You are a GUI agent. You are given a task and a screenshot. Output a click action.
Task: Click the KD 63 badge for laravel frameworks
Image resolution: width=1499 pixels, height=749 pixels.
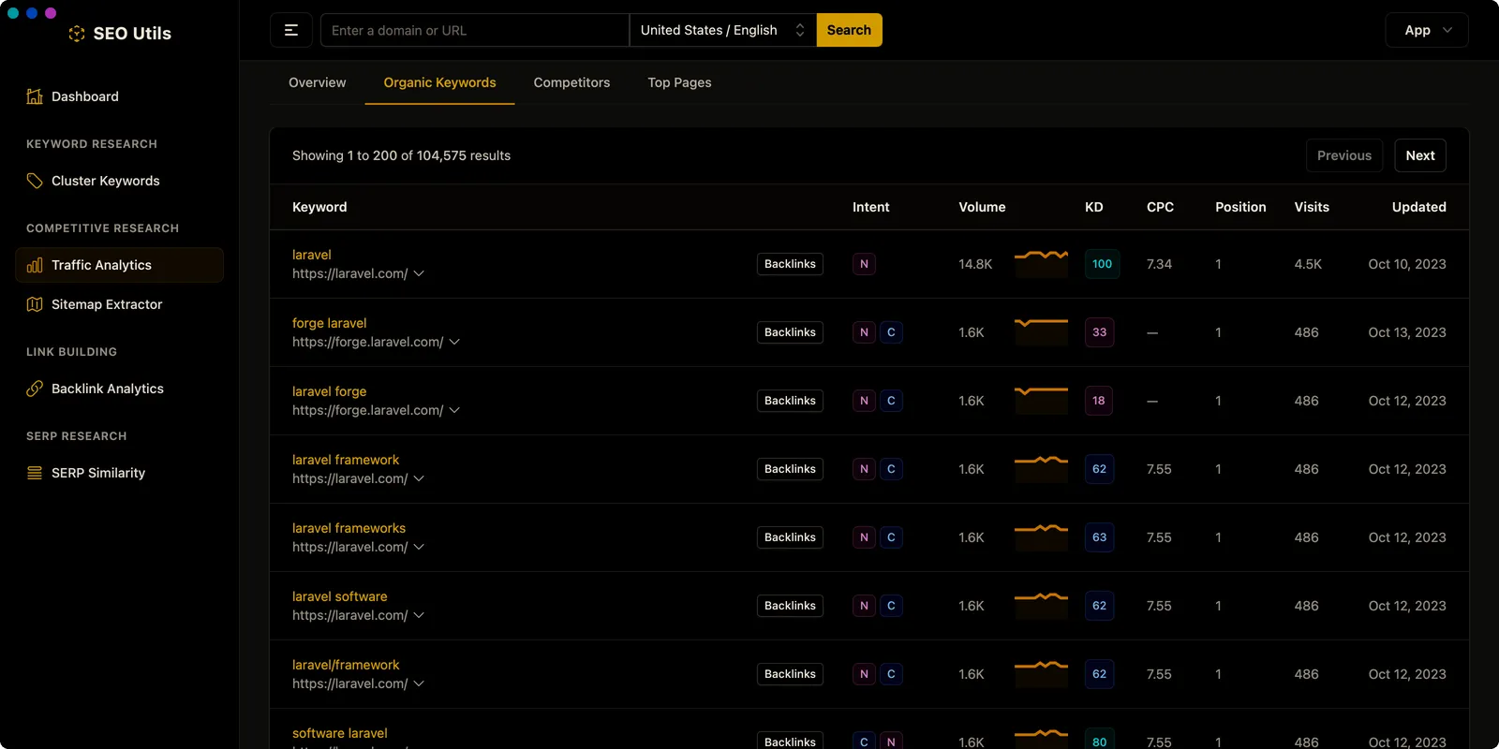pos(1099,537)
